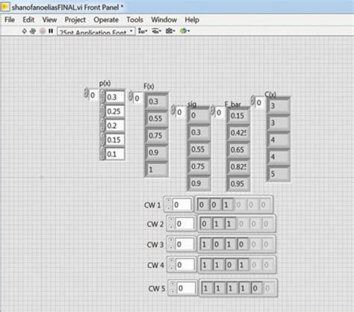
Task: Click the CW 1 index input field
Action: tap(182, 205)
